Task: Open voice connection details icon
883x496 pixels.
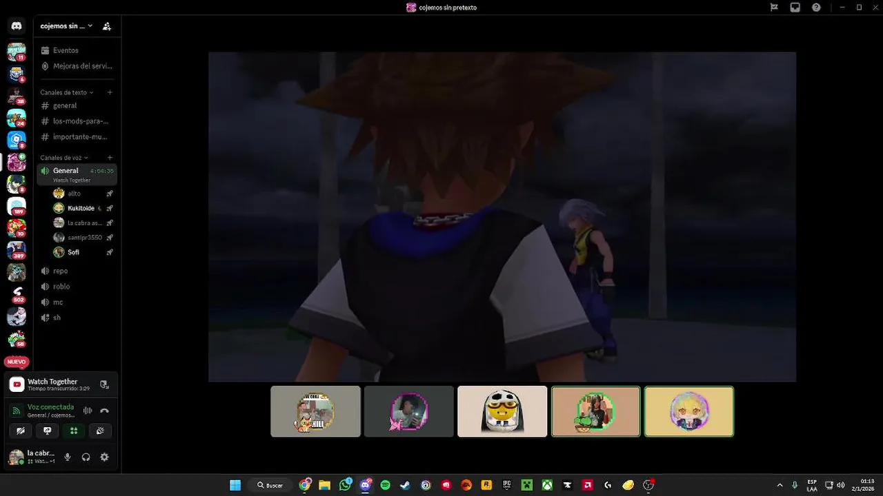Action: tap(17, 411)
